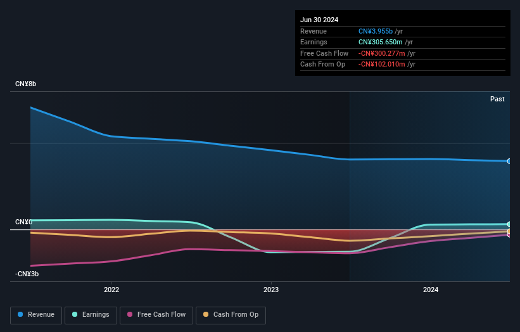This screenshot has height=332, width=520.
Task: Click the Cash From Op label in tooltip
Action: click(x=322, y=65)
